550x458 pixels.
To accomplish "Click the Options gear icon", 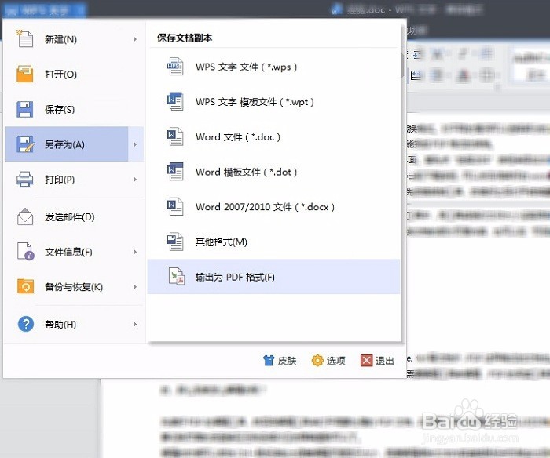I will 317,360.
